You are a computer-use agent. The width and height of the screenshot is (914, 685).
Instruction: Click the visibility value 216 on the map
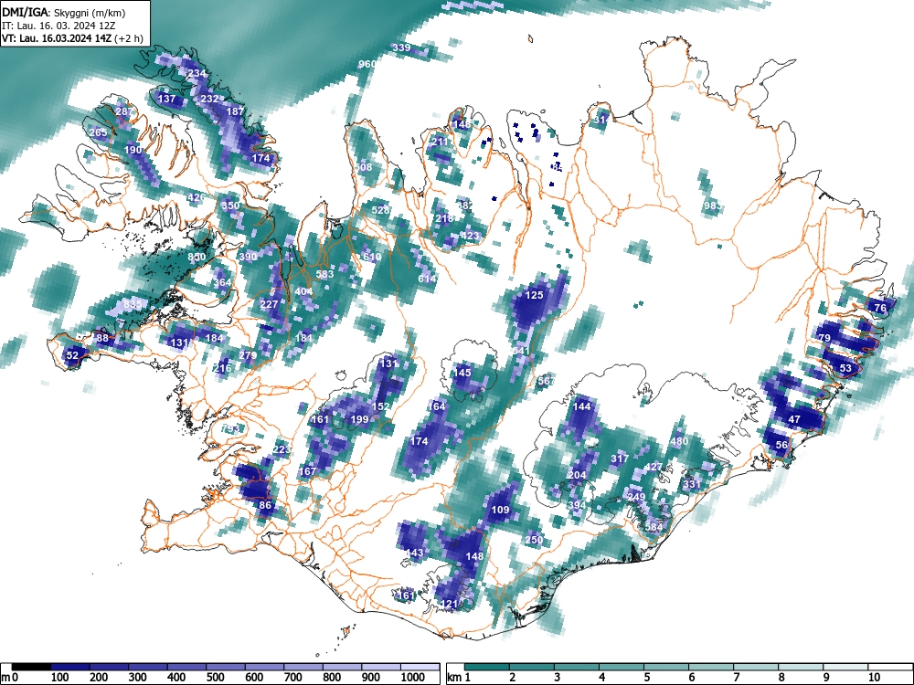(222, 368)
